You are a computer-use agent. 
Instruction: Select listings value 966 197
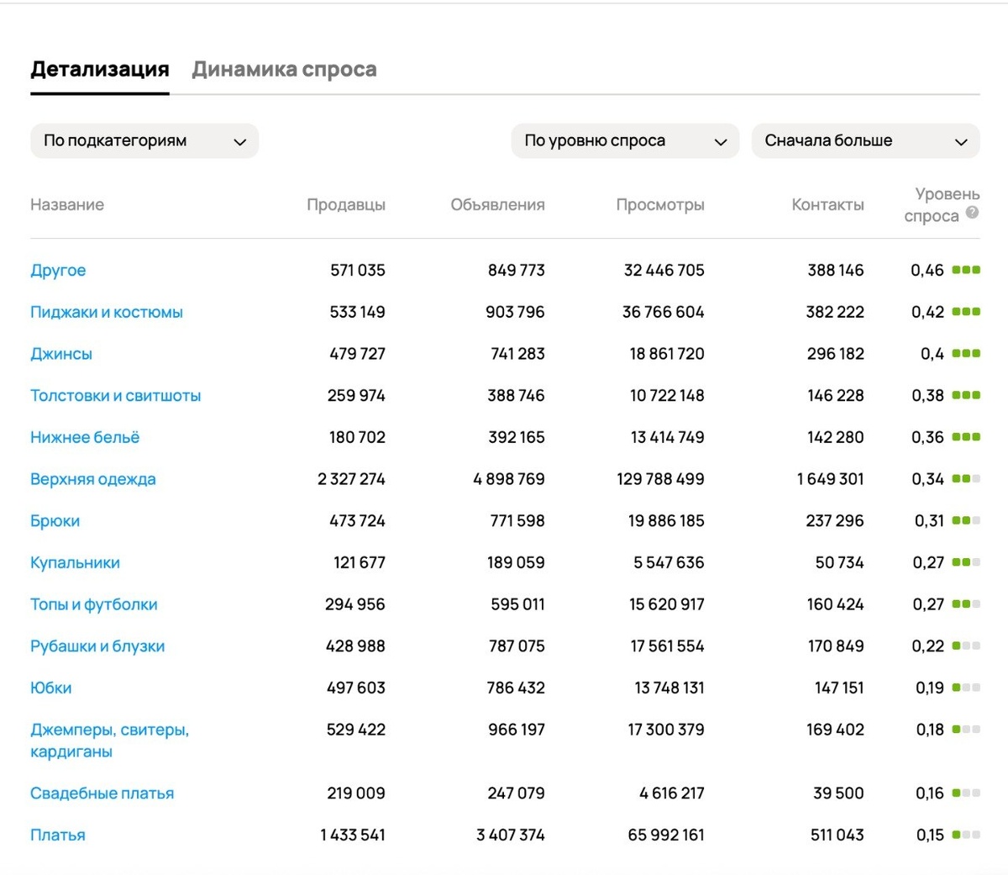coord(517,730)
